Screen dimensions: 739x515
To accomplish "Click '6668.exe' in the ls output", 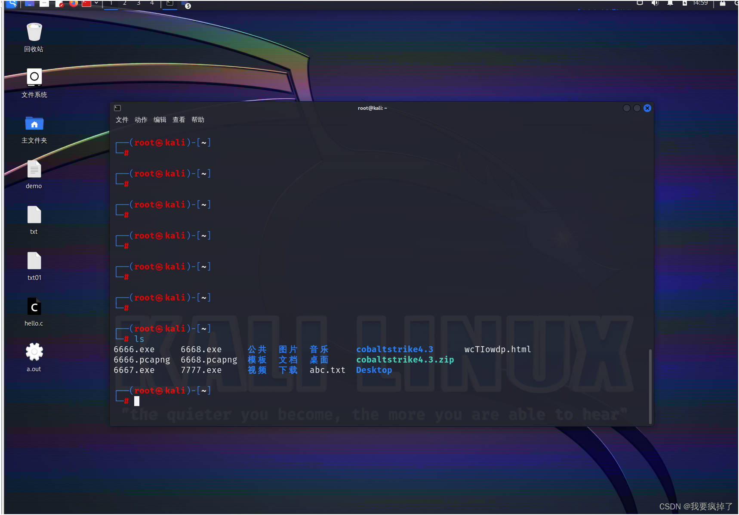I will coord(201,349).
